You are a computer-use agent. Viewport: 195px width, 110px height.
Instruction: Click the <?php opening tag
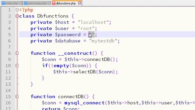coord(26,10)
